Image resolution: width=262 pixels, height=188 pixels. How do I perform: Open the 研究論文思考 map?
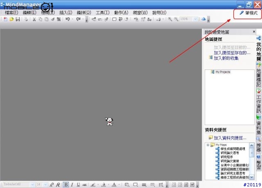[230, 153]
